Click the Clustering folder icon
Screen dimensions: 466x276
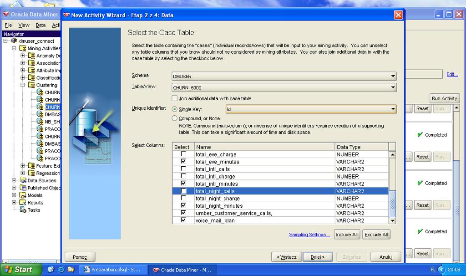pos(31,85)
